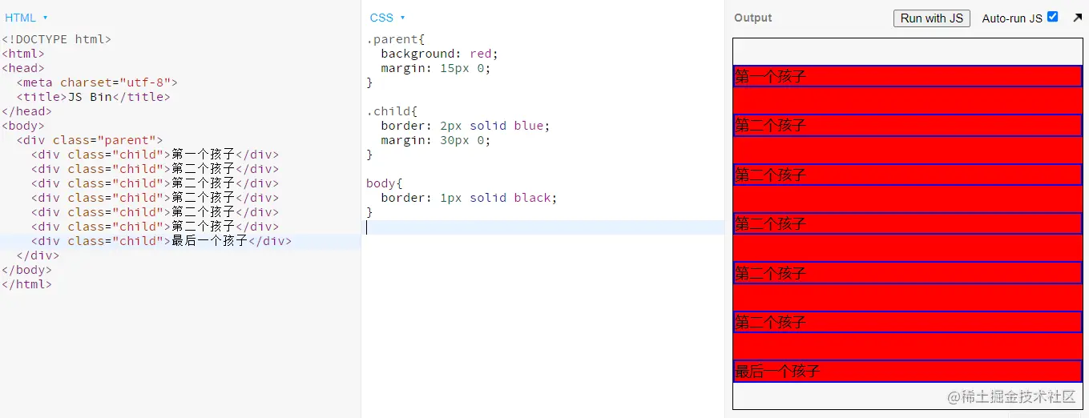Click the background: red; declaration
The image size is (1089, 418).
[x=439, y=54]
